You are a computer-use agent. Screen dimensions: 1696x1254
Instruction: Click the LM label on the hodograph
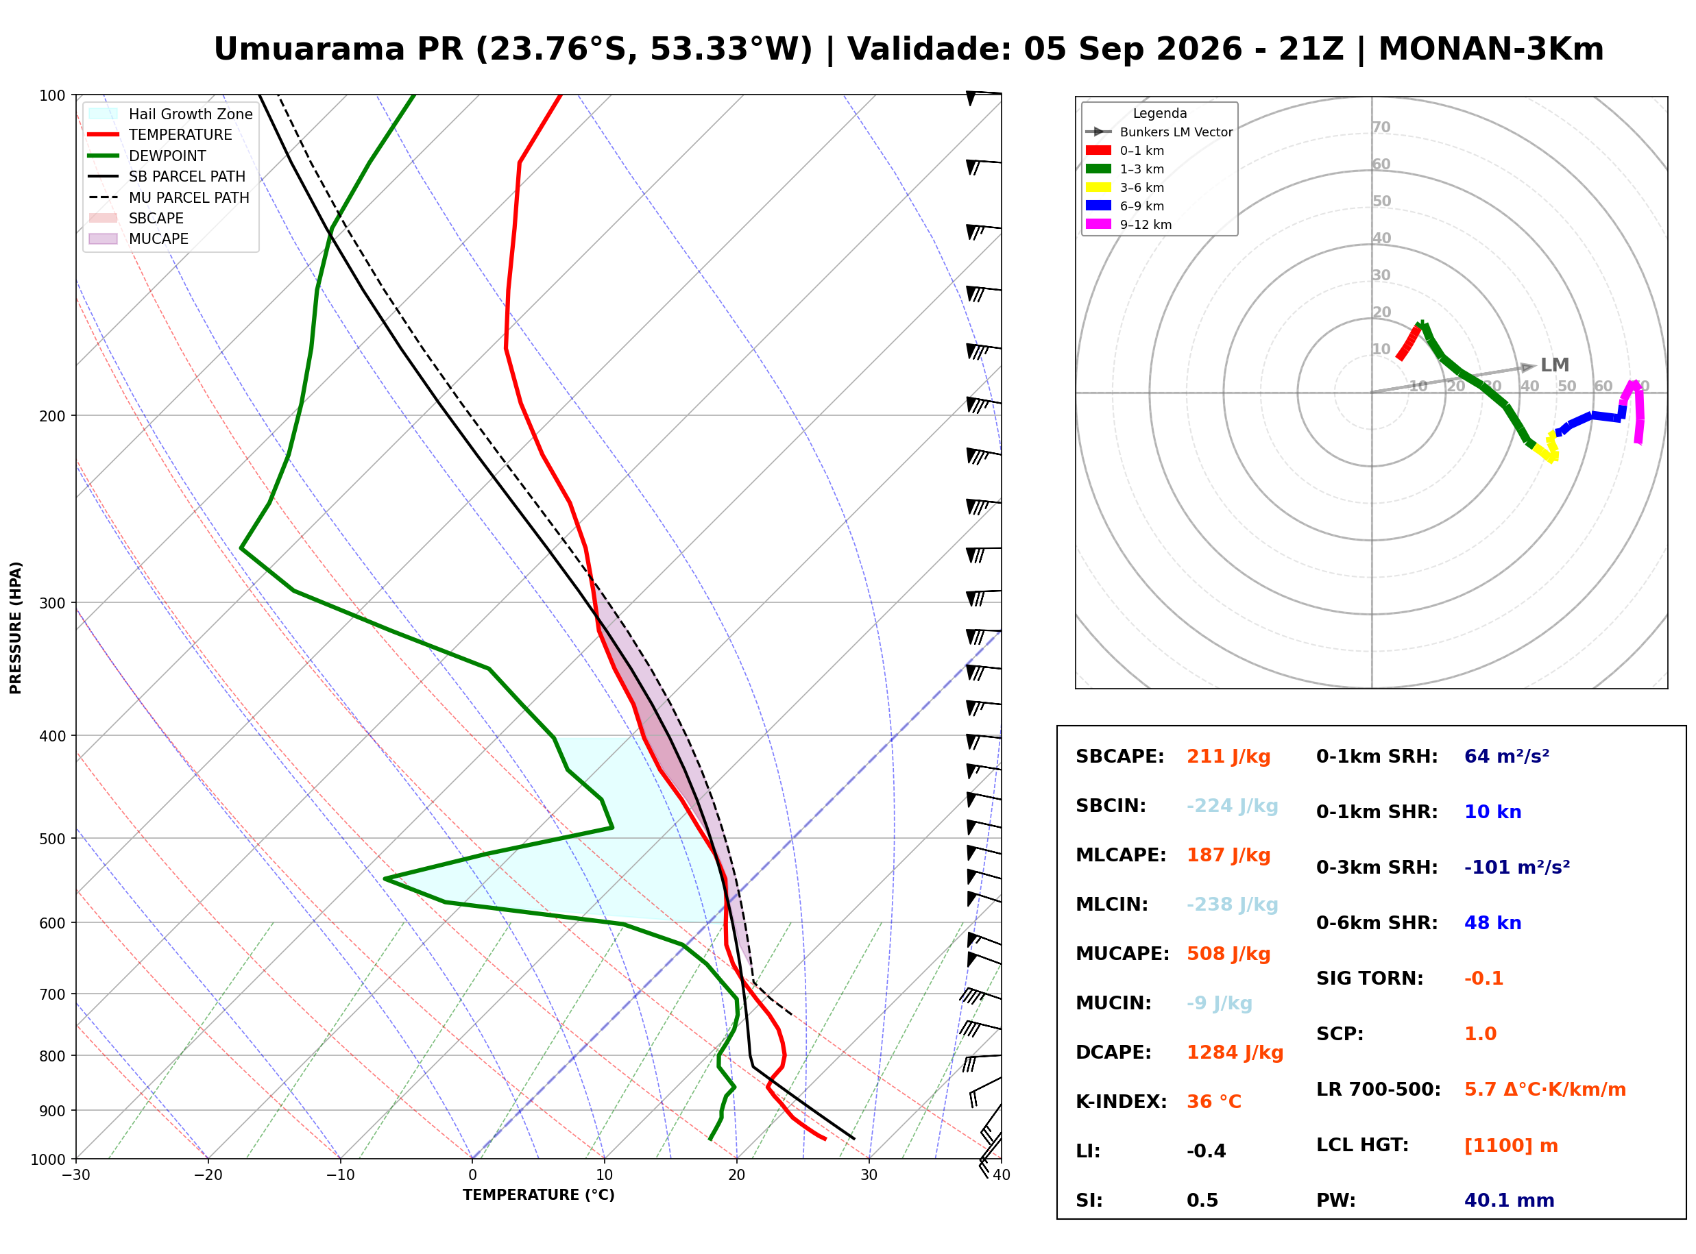click(1555, 365)
